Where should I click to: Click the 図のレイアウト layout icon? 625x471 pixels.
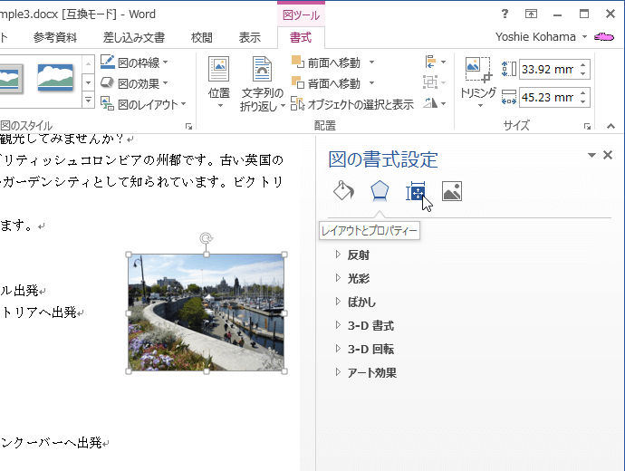107,103
